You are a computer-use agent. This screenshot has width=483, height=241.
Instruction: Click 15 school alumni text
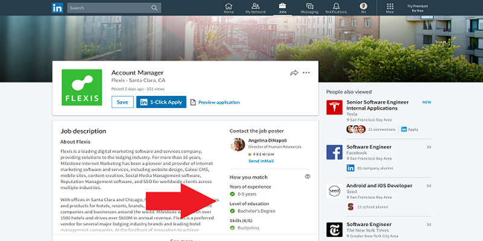(x=373, y=207)
